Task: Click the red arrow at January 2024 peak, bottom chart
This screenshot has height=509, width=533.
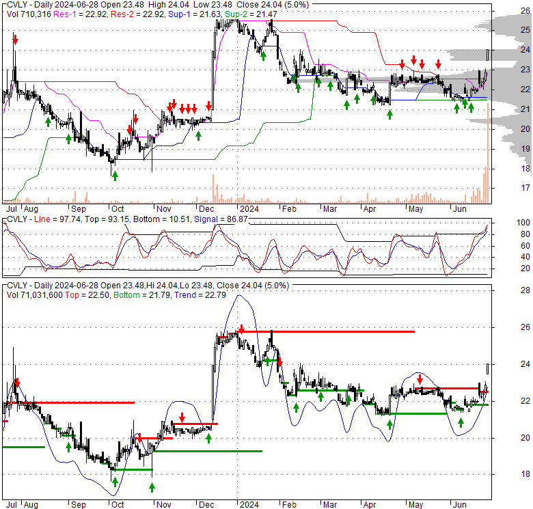Action: 241,329
